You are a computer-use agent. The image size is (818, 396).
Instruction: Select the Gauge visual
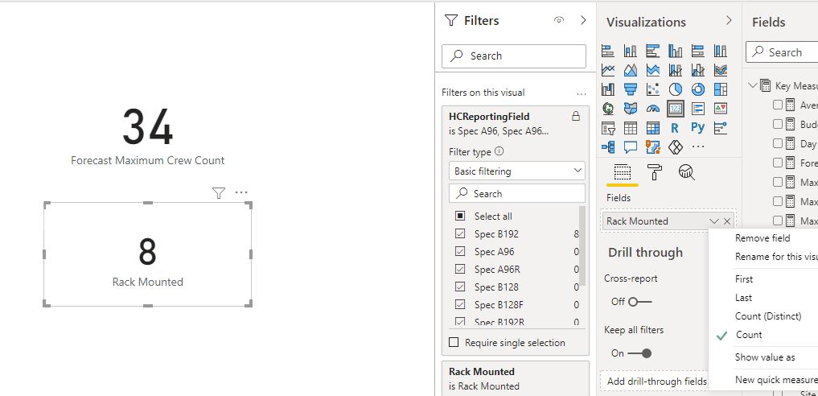[x=652, y=109]
